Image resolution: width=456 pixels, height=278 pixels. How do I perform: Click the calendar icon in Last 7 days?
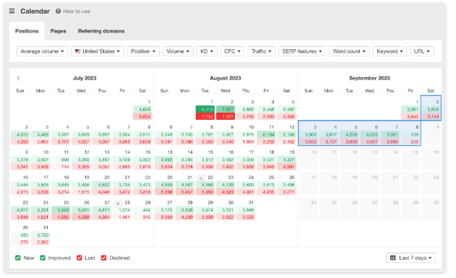point(393,258)
